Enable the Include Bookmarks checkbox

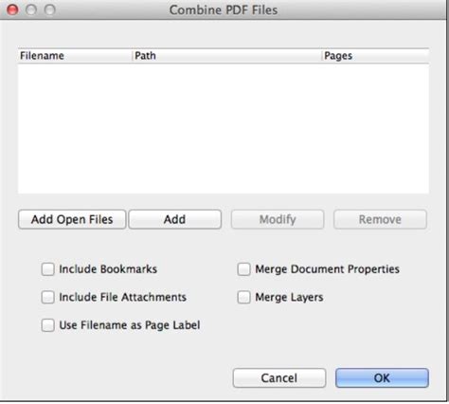tap(48, 269)
